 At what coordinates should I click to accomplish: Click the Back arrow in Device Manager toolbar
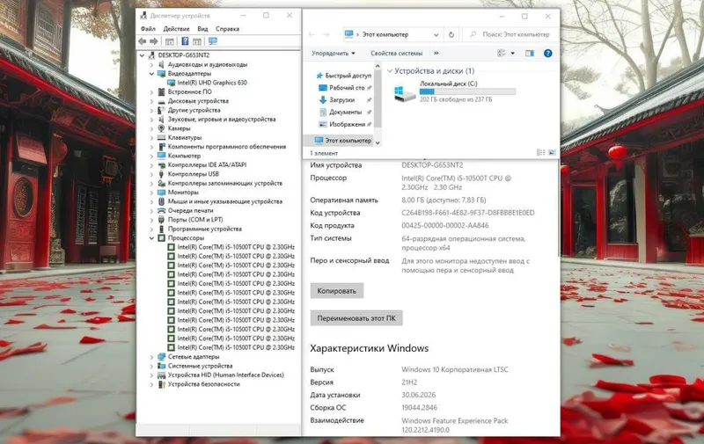[143, 41]
